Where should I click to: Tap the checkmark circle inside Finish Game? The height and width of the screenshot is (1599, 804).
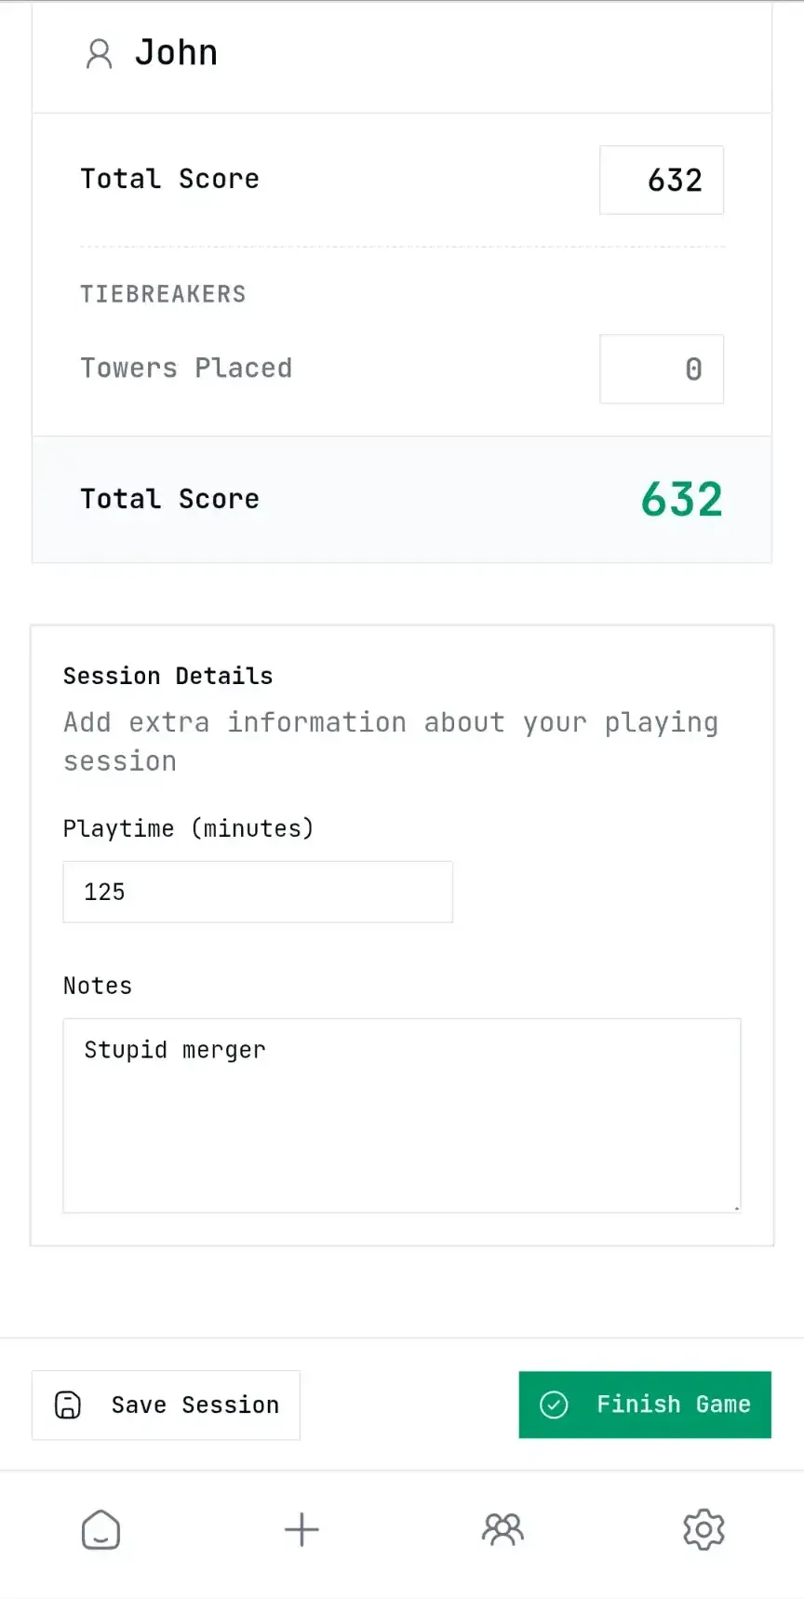(554, 1405)
